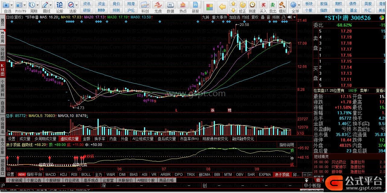
Task: Open the 科创 board icon
Action: click(x=145, y=5)
